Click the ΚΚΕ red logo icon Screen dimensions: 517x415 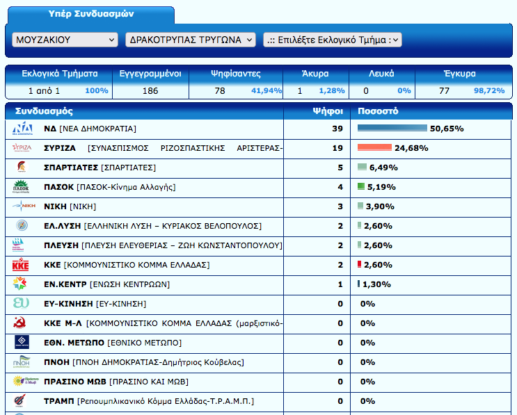click(22, 265)
